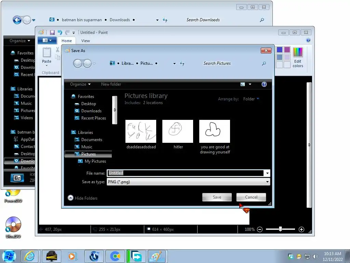Click the Windows Start button
Viewport: 350px width, 263px height.
click(9, 256)
